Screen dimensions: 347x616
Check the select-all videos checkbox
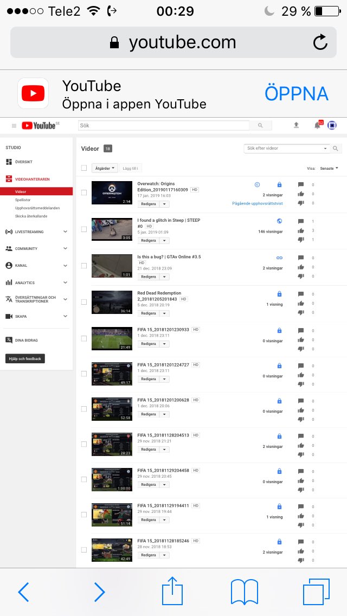[x=83, y=168]
